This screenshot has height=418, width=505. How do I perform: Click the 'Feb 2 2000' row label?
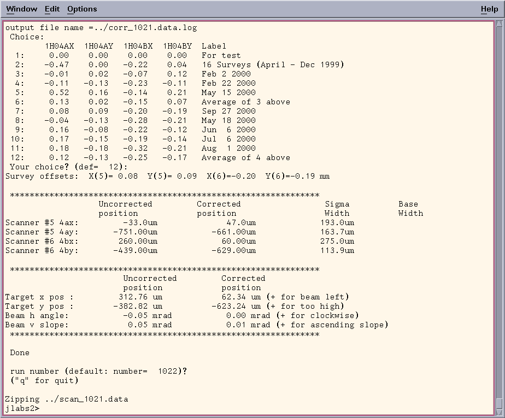(x=226, y=74)
